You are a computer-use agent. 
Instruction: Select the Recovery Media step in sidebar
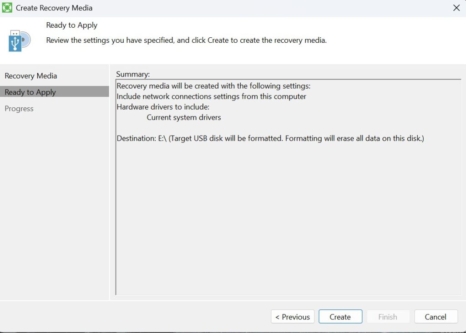click(31, 76)
